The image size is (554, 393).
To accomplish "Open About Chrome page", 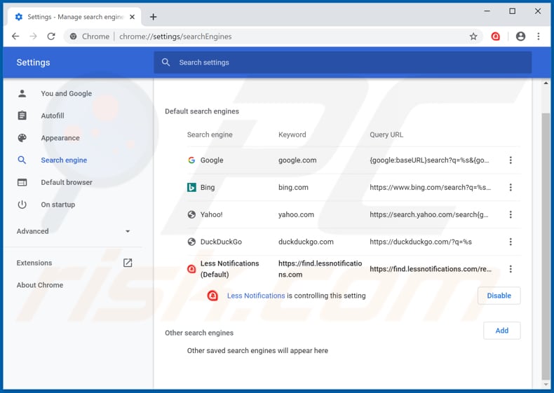I will click(39, 285).
